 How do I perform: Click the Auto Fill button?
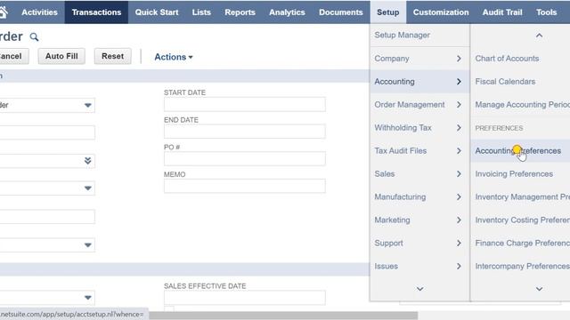[61, 56]
